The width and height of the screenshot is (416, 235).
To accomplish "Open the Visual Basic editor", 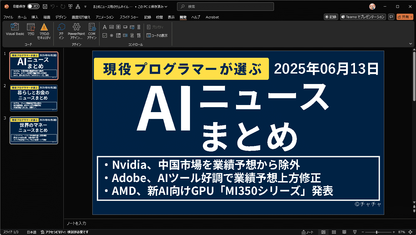I will click(15, 29).
